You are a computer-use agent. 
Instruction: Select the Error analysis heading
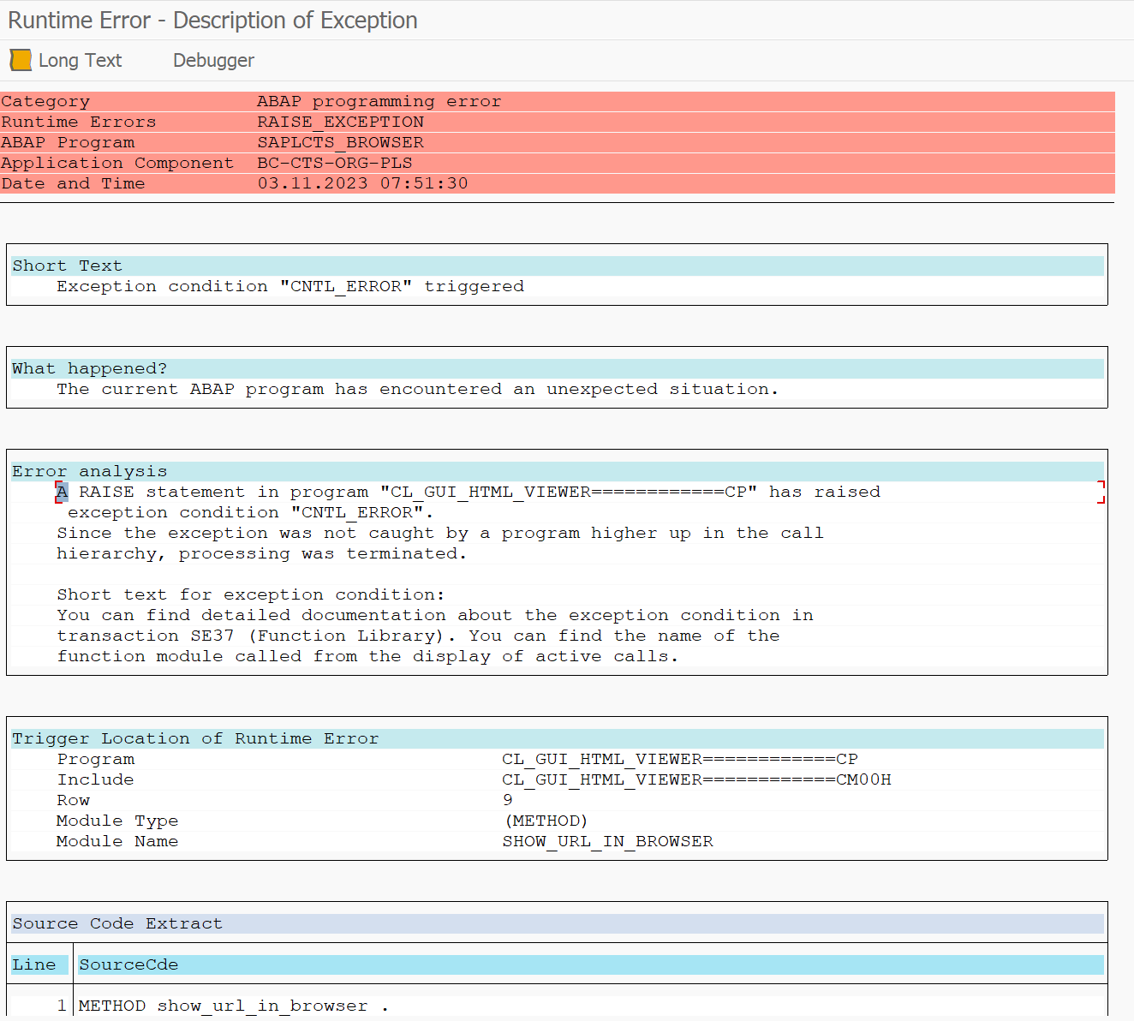click(x=557, y=471)
